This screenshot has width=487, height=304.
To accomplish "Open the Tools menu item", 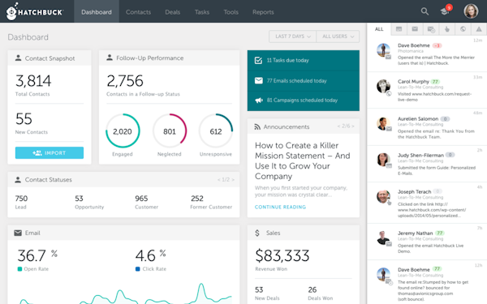I will [231, 12].
